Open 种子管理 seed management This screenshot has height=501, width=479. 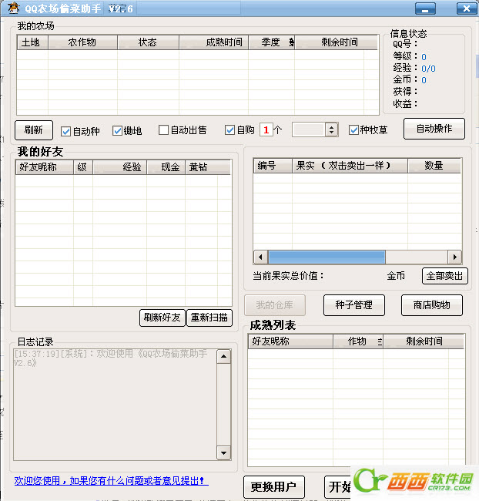coord(353,305)
